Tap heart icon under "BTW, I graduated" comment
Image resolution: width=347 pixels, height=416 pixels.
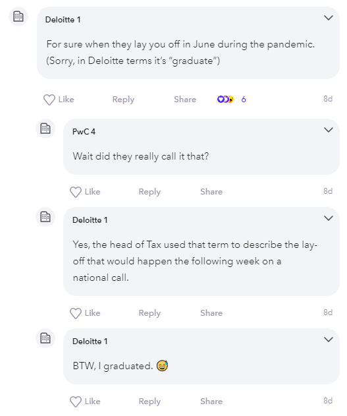click(x=76, y=401)
